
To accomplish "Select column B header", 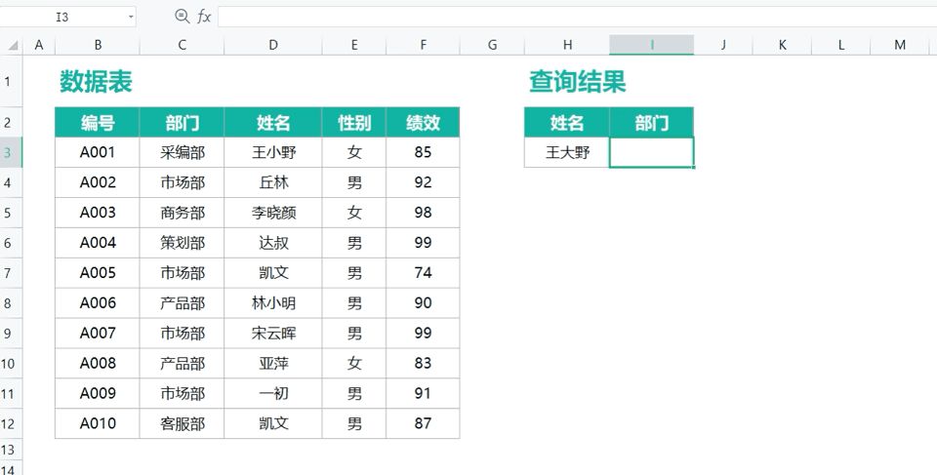I will (98, 45).
